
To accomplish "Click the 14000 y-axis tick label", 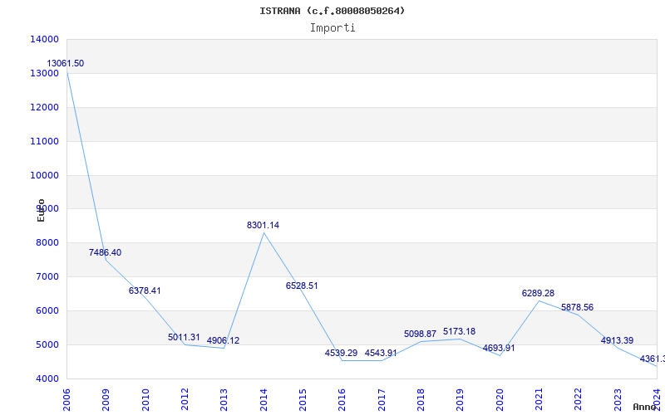I will click(44, 39).
